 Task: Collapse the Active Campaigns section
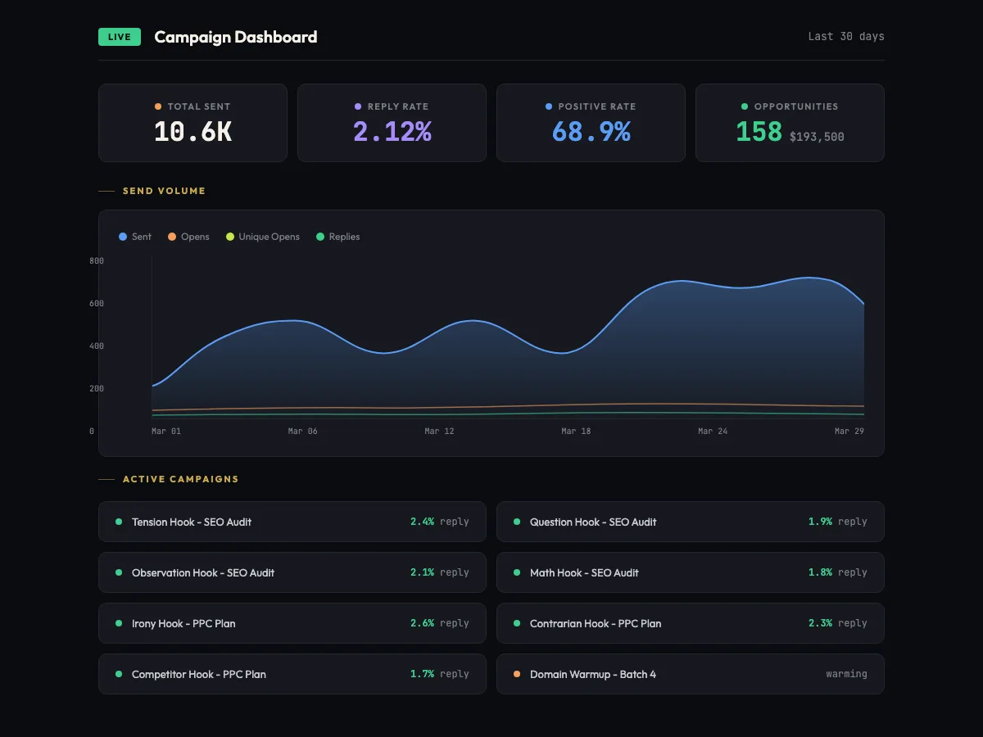tap(180, 479)
